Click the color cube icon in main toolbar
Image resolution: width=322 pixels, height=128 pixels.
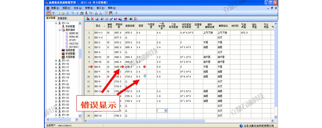click(x=82, y=13)
